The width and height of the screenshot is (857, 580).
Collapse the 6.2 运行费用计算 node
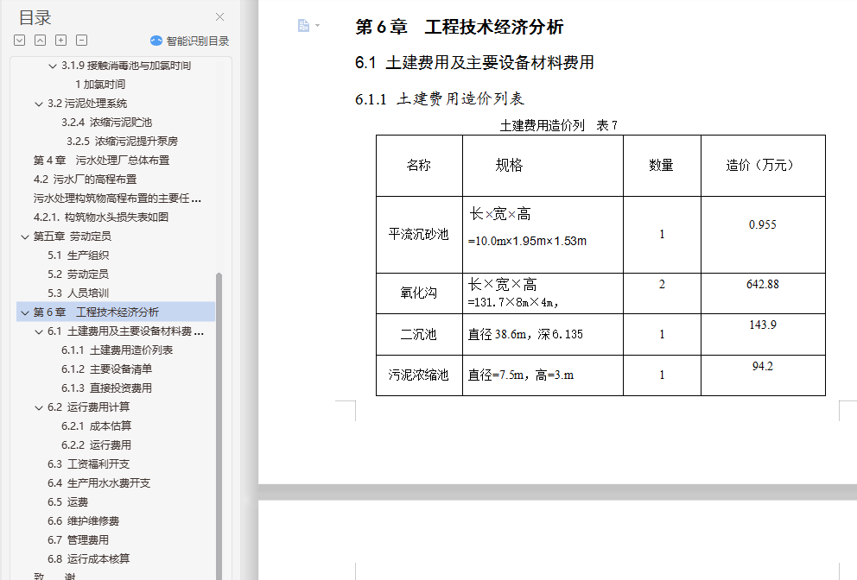(x=39, y=408)
